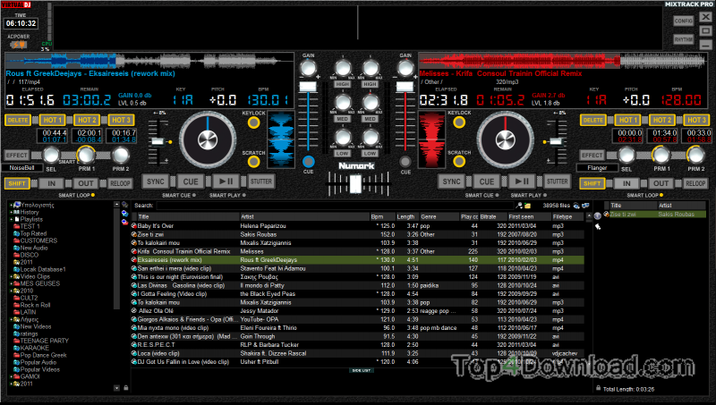
Task: Set left deck loop OUT point
Action: pyautogui.click(x=86, y=183)
